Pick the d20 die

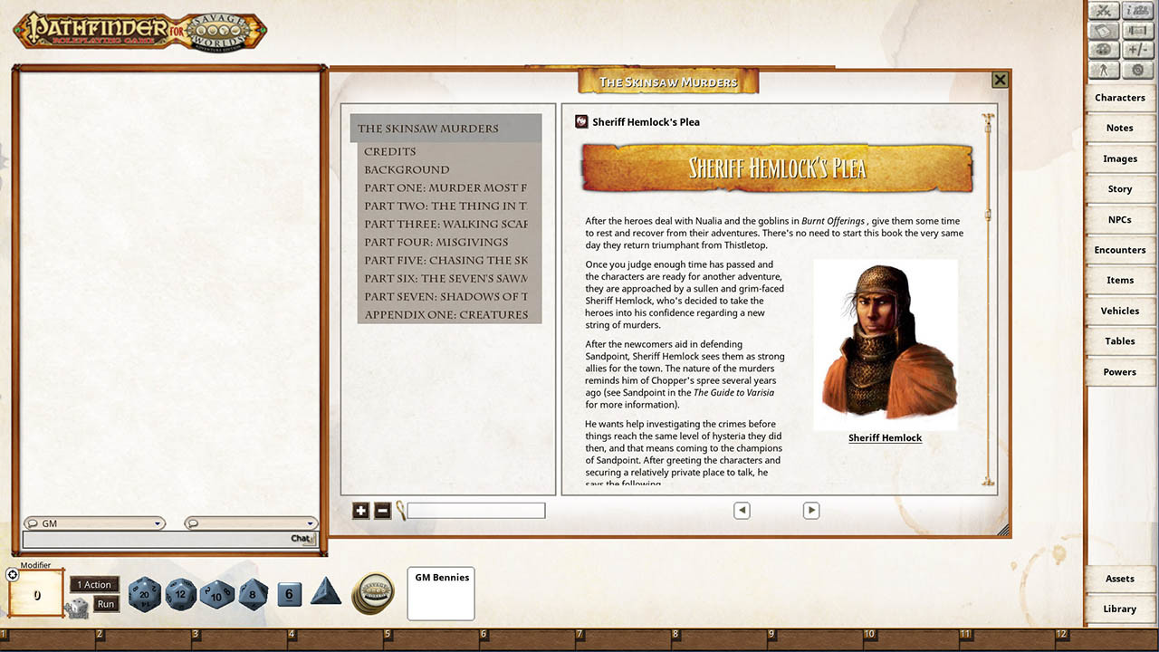click(x=144, y=594)
